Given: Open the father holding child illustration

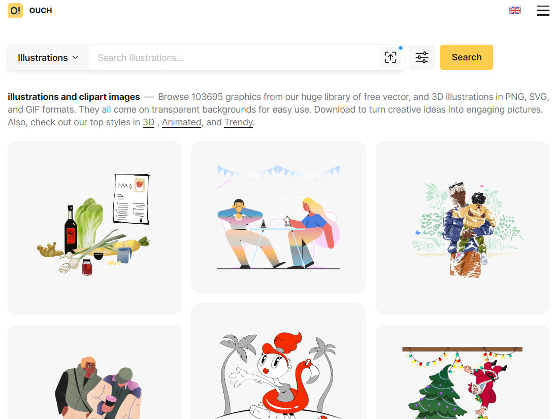Looking at the screenshot, I should pos(463,228).
